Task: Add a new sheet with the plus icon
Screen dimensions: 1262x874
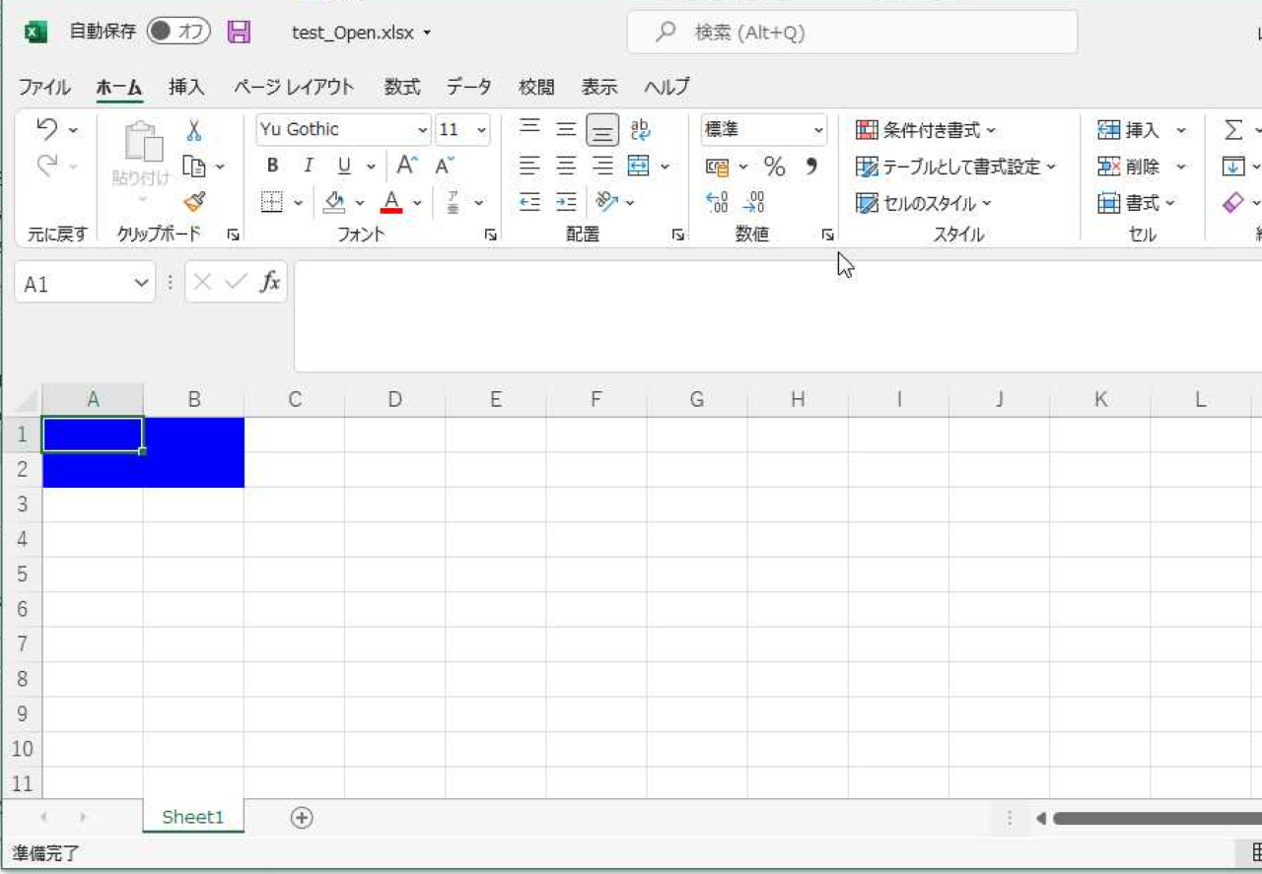Action: click(x=302, y=818)
